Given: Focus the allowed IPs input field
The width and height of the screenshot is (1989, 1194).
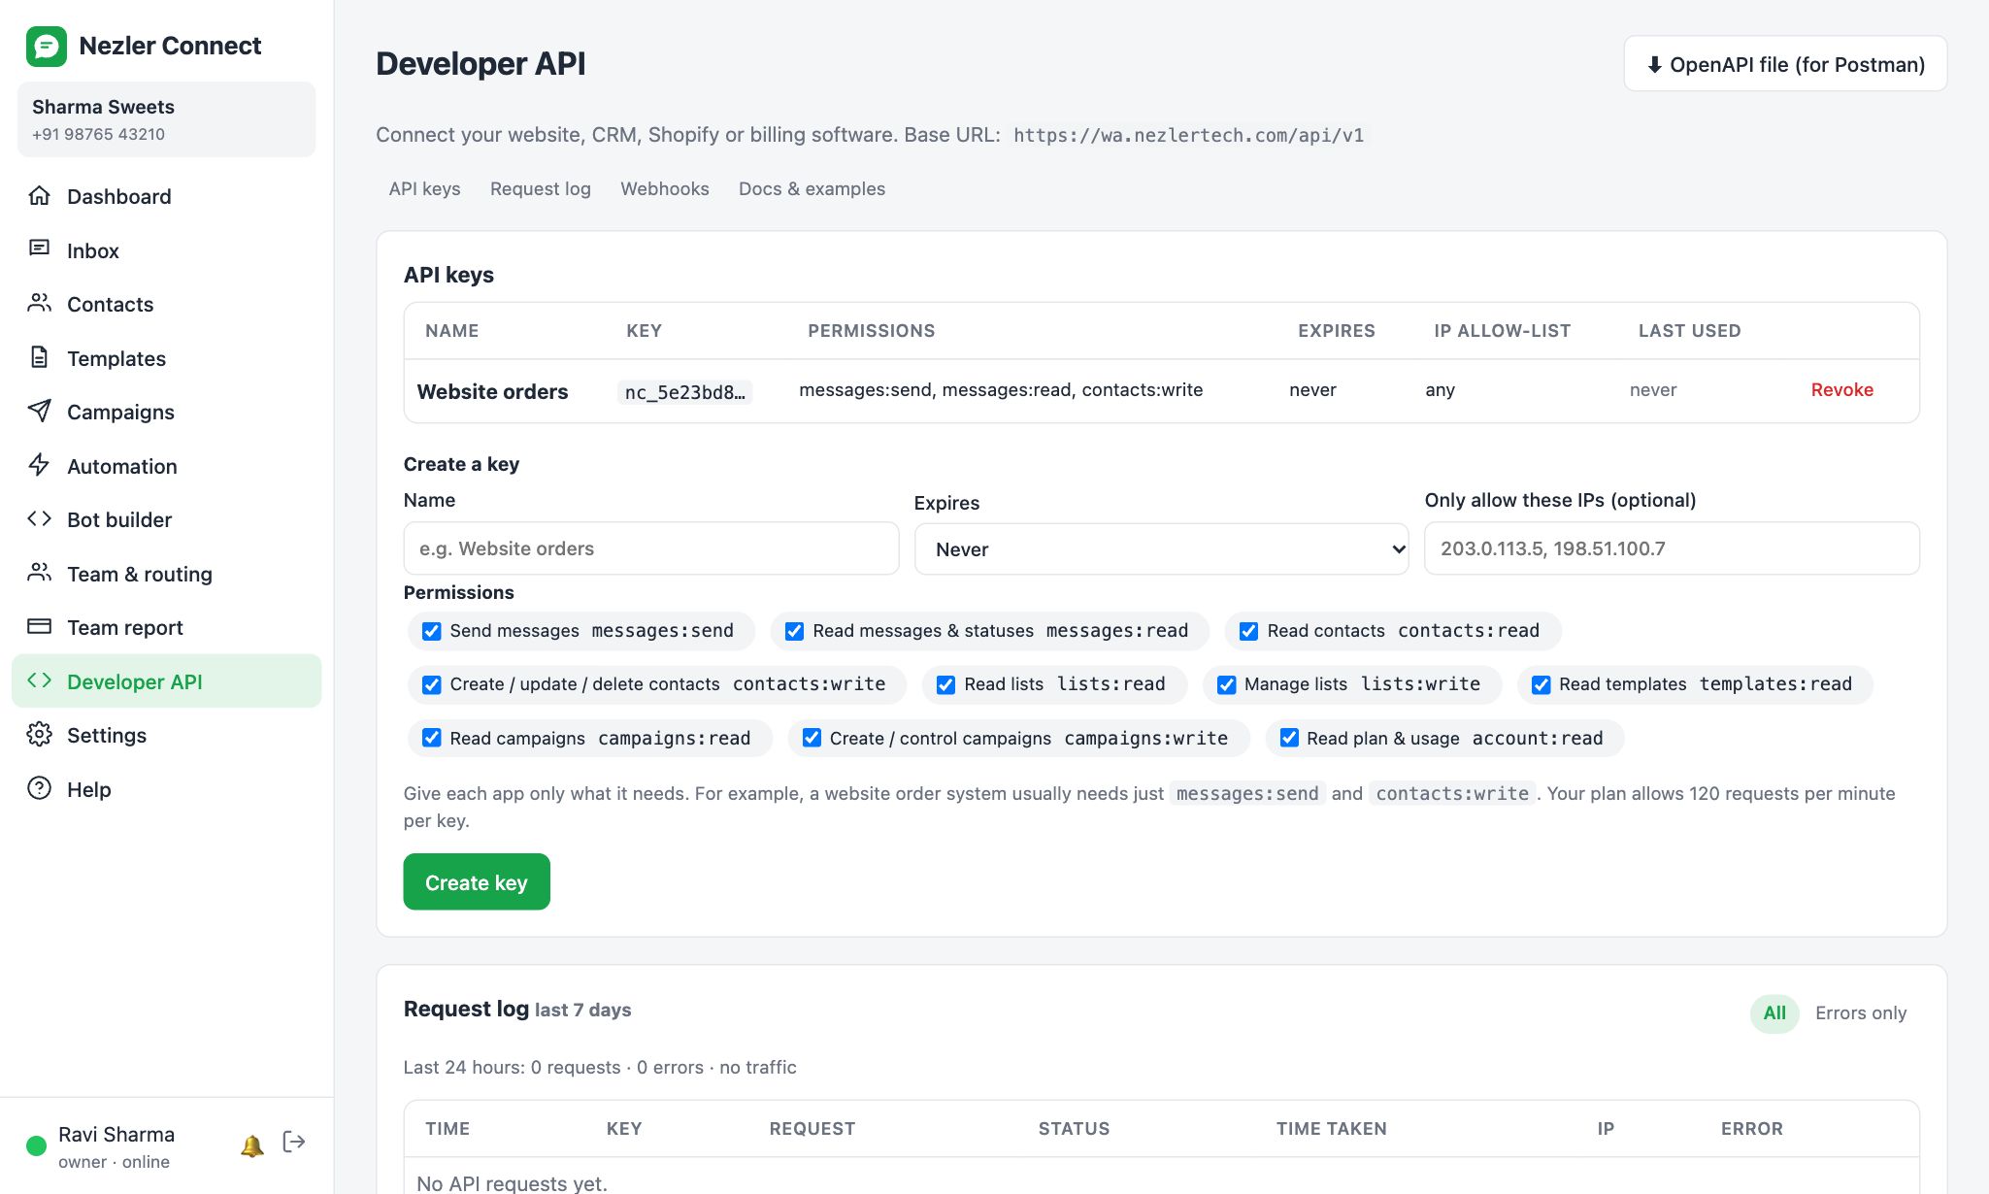Looking at the screenshot, I should [x=1672, y=548].
